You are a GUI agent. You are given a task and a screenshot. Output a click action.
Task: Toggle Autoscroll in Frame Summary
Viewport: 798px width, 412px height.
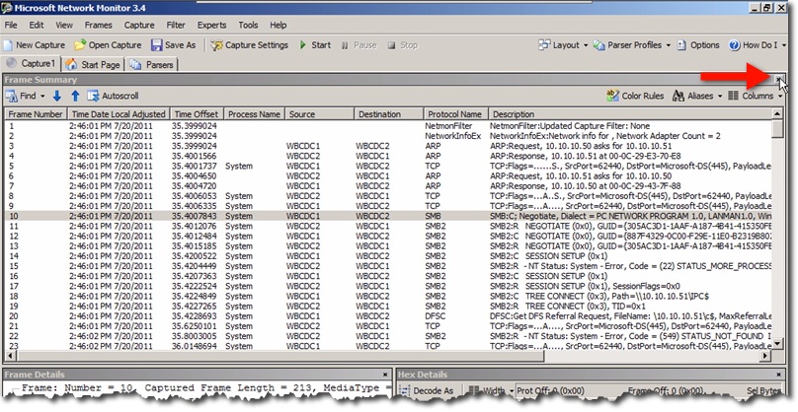112,96
